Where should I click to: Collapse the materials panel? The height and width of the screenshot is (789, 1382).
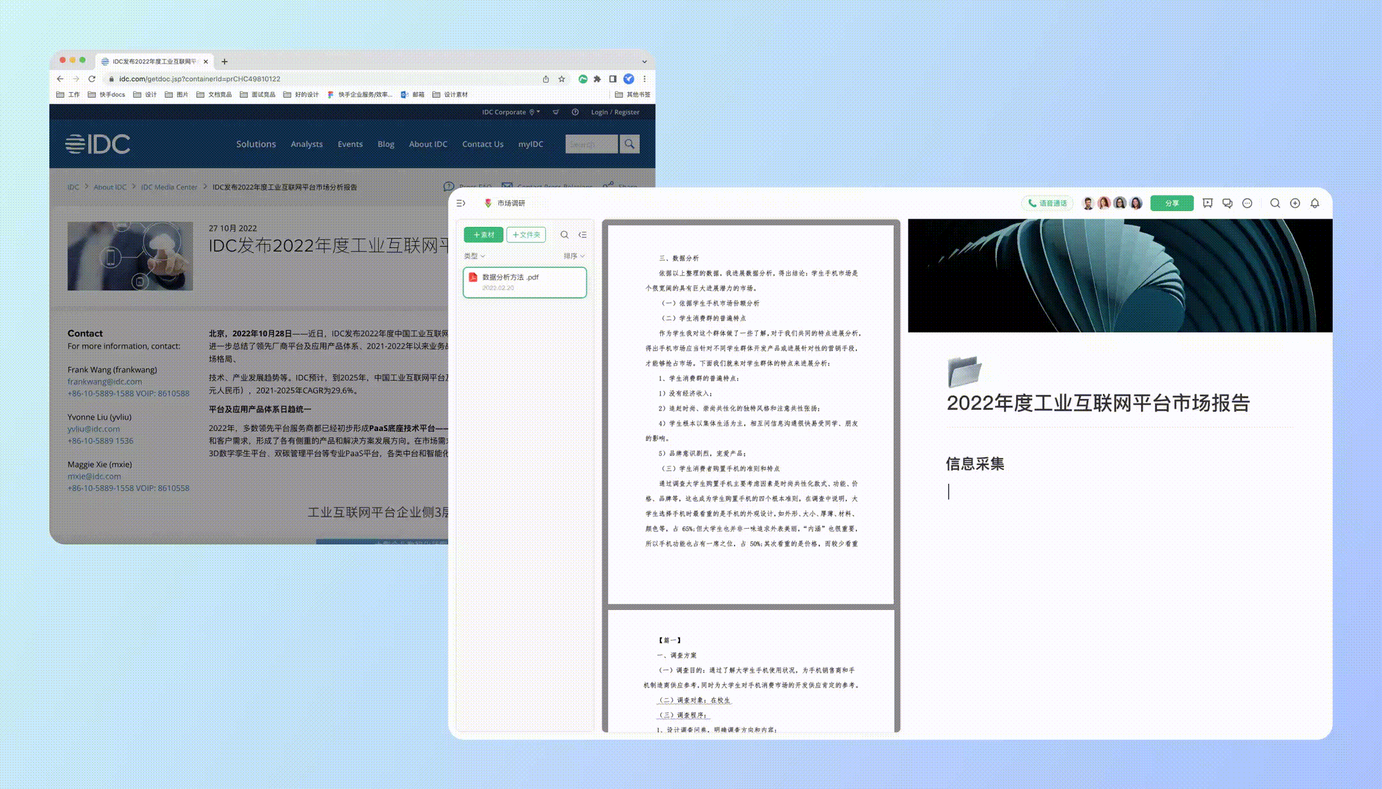click(x=582, y=235)
